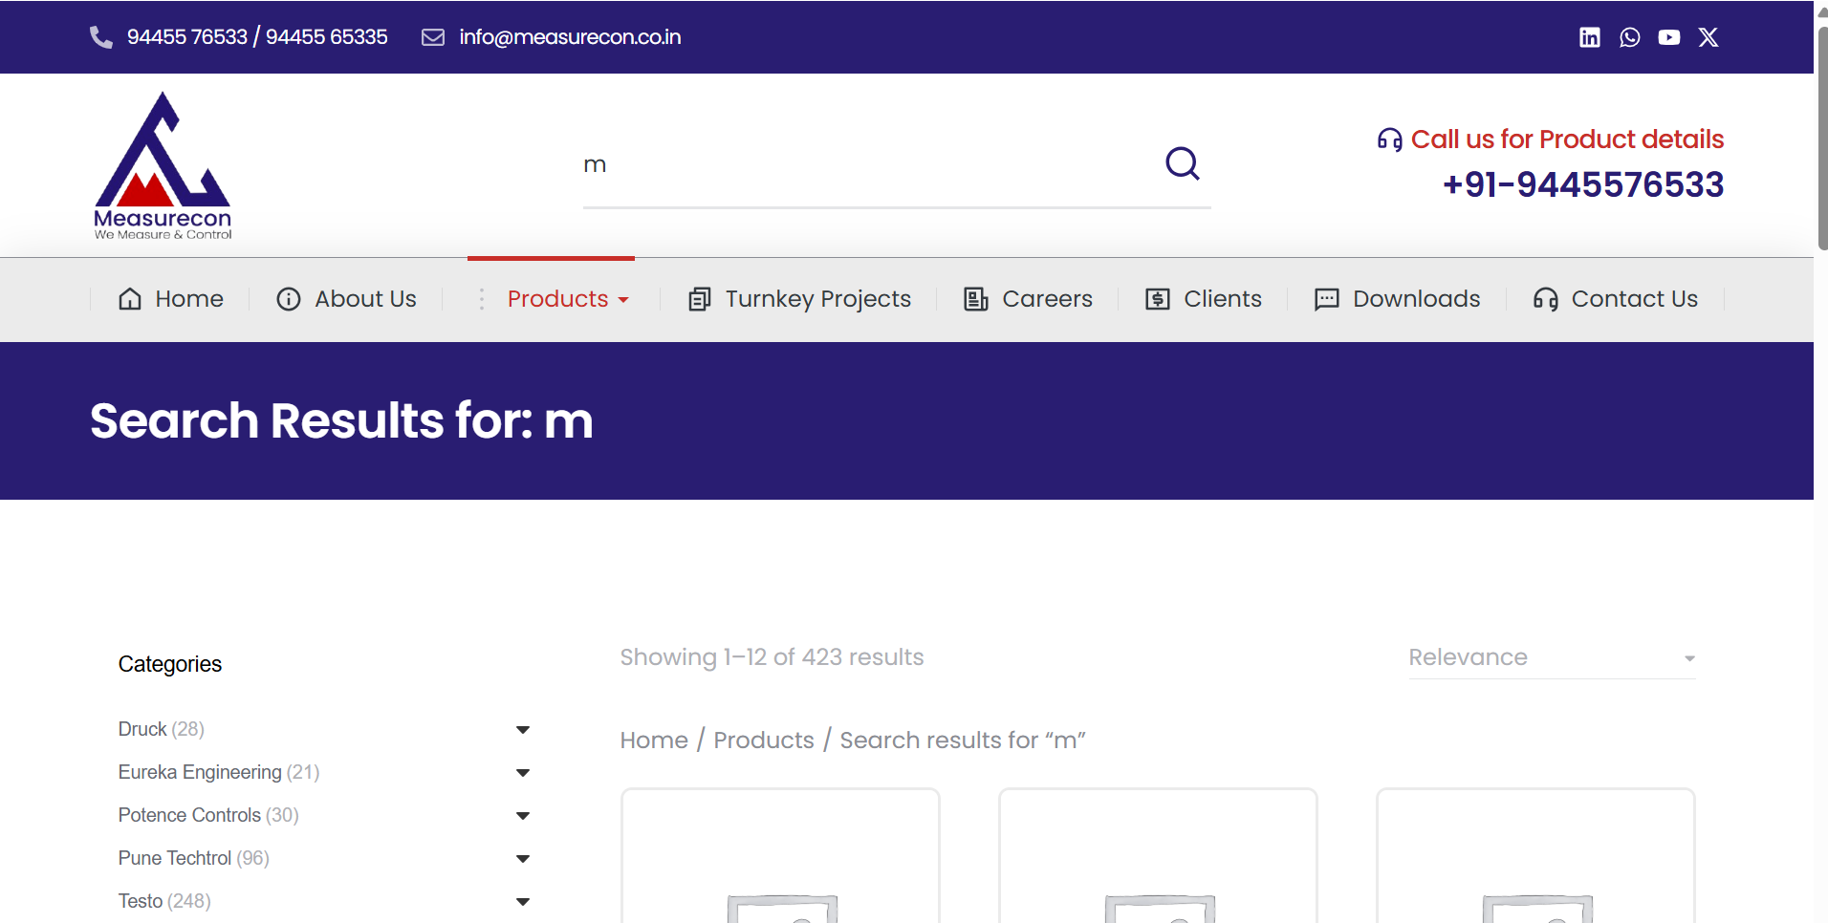Click Products in the breadcrumb

tap(764, 741)
